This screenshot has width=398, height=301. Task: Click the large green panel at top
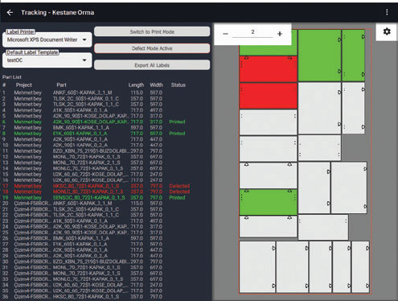(x=319, y=56)
